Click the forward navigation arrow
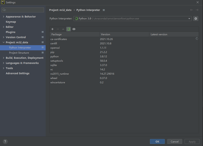The height and width of the screenshot is (146, 203). coord(197,10)
